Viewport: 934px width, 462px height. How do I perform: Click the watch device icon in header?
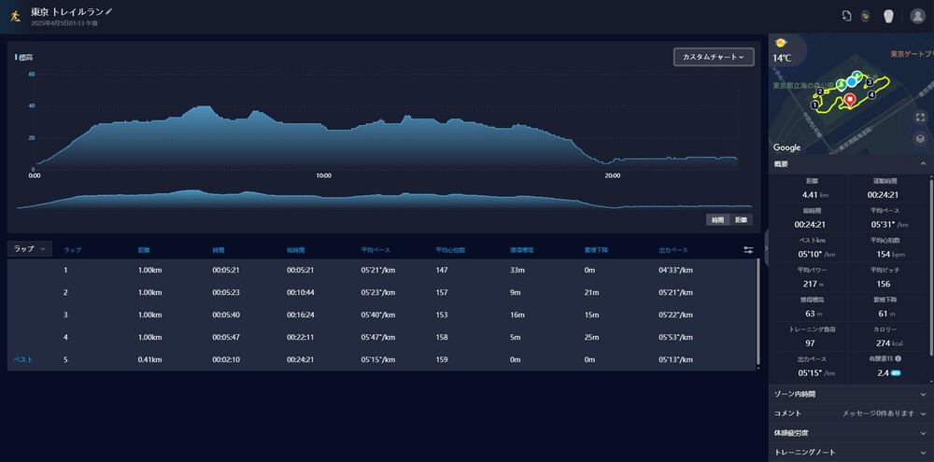coord(865,16)
